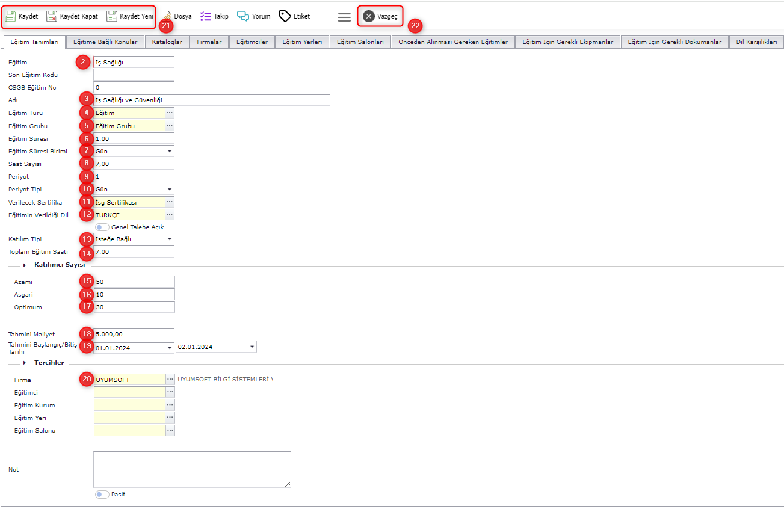Click the Optimum participants field
The height and width of the screenshot is (509, 784).
(x=134, y=307)
